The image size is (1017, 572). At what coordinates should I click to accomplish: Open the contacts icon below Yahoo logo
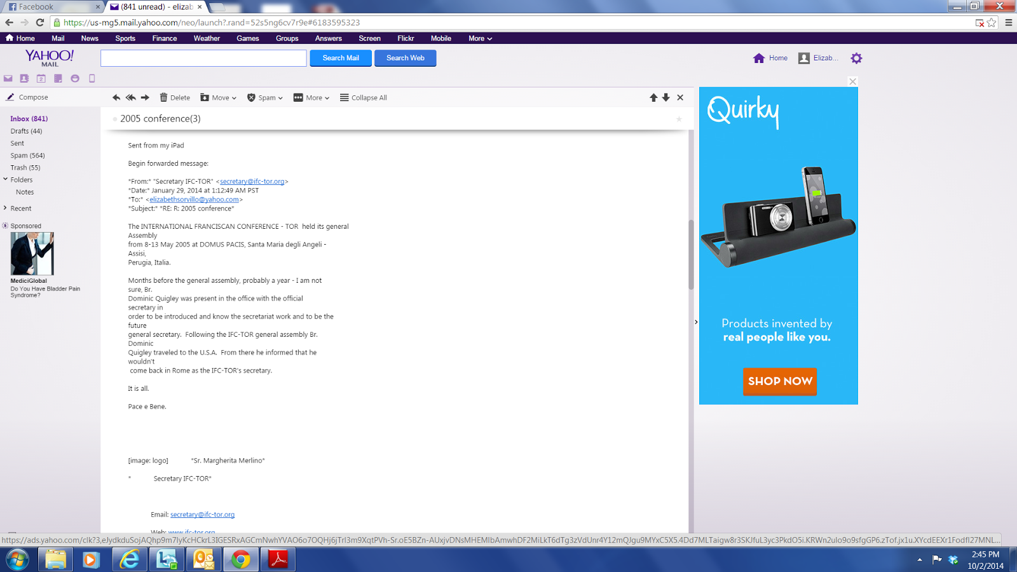[24, 78]
